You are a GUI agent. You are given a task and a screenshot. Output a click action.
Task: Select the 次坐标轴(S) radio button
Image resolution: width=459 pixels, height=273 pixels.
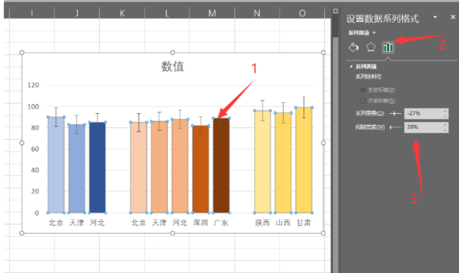click(x=363, y=101)
